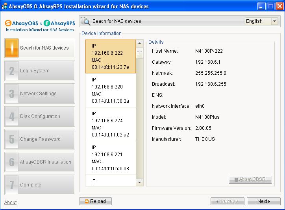
Task: Click the step 4 number icon
Action: (12, 116)
